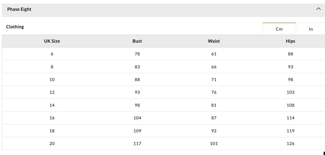Click UK size 6 row label
325x155 pixels.
(x=52, y=54)
